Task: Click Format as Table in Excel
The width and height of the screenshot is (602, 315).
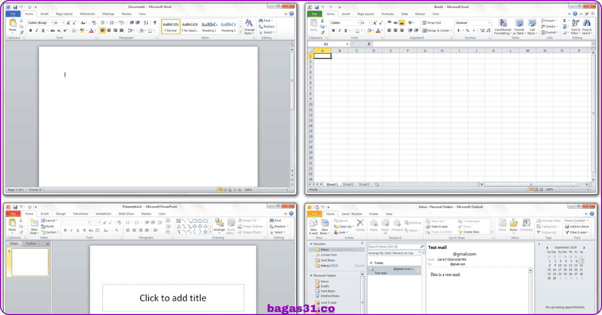Action: [x=519, y=27]
